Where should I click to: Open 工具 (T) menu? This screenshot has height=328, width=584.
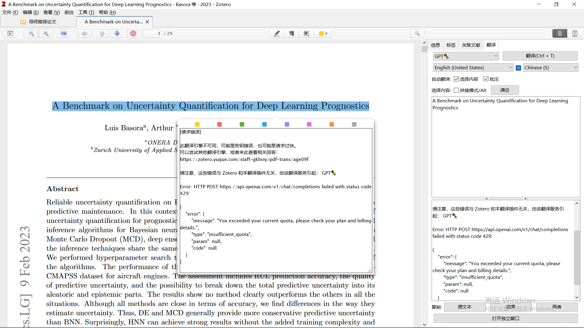pos(86,12)
